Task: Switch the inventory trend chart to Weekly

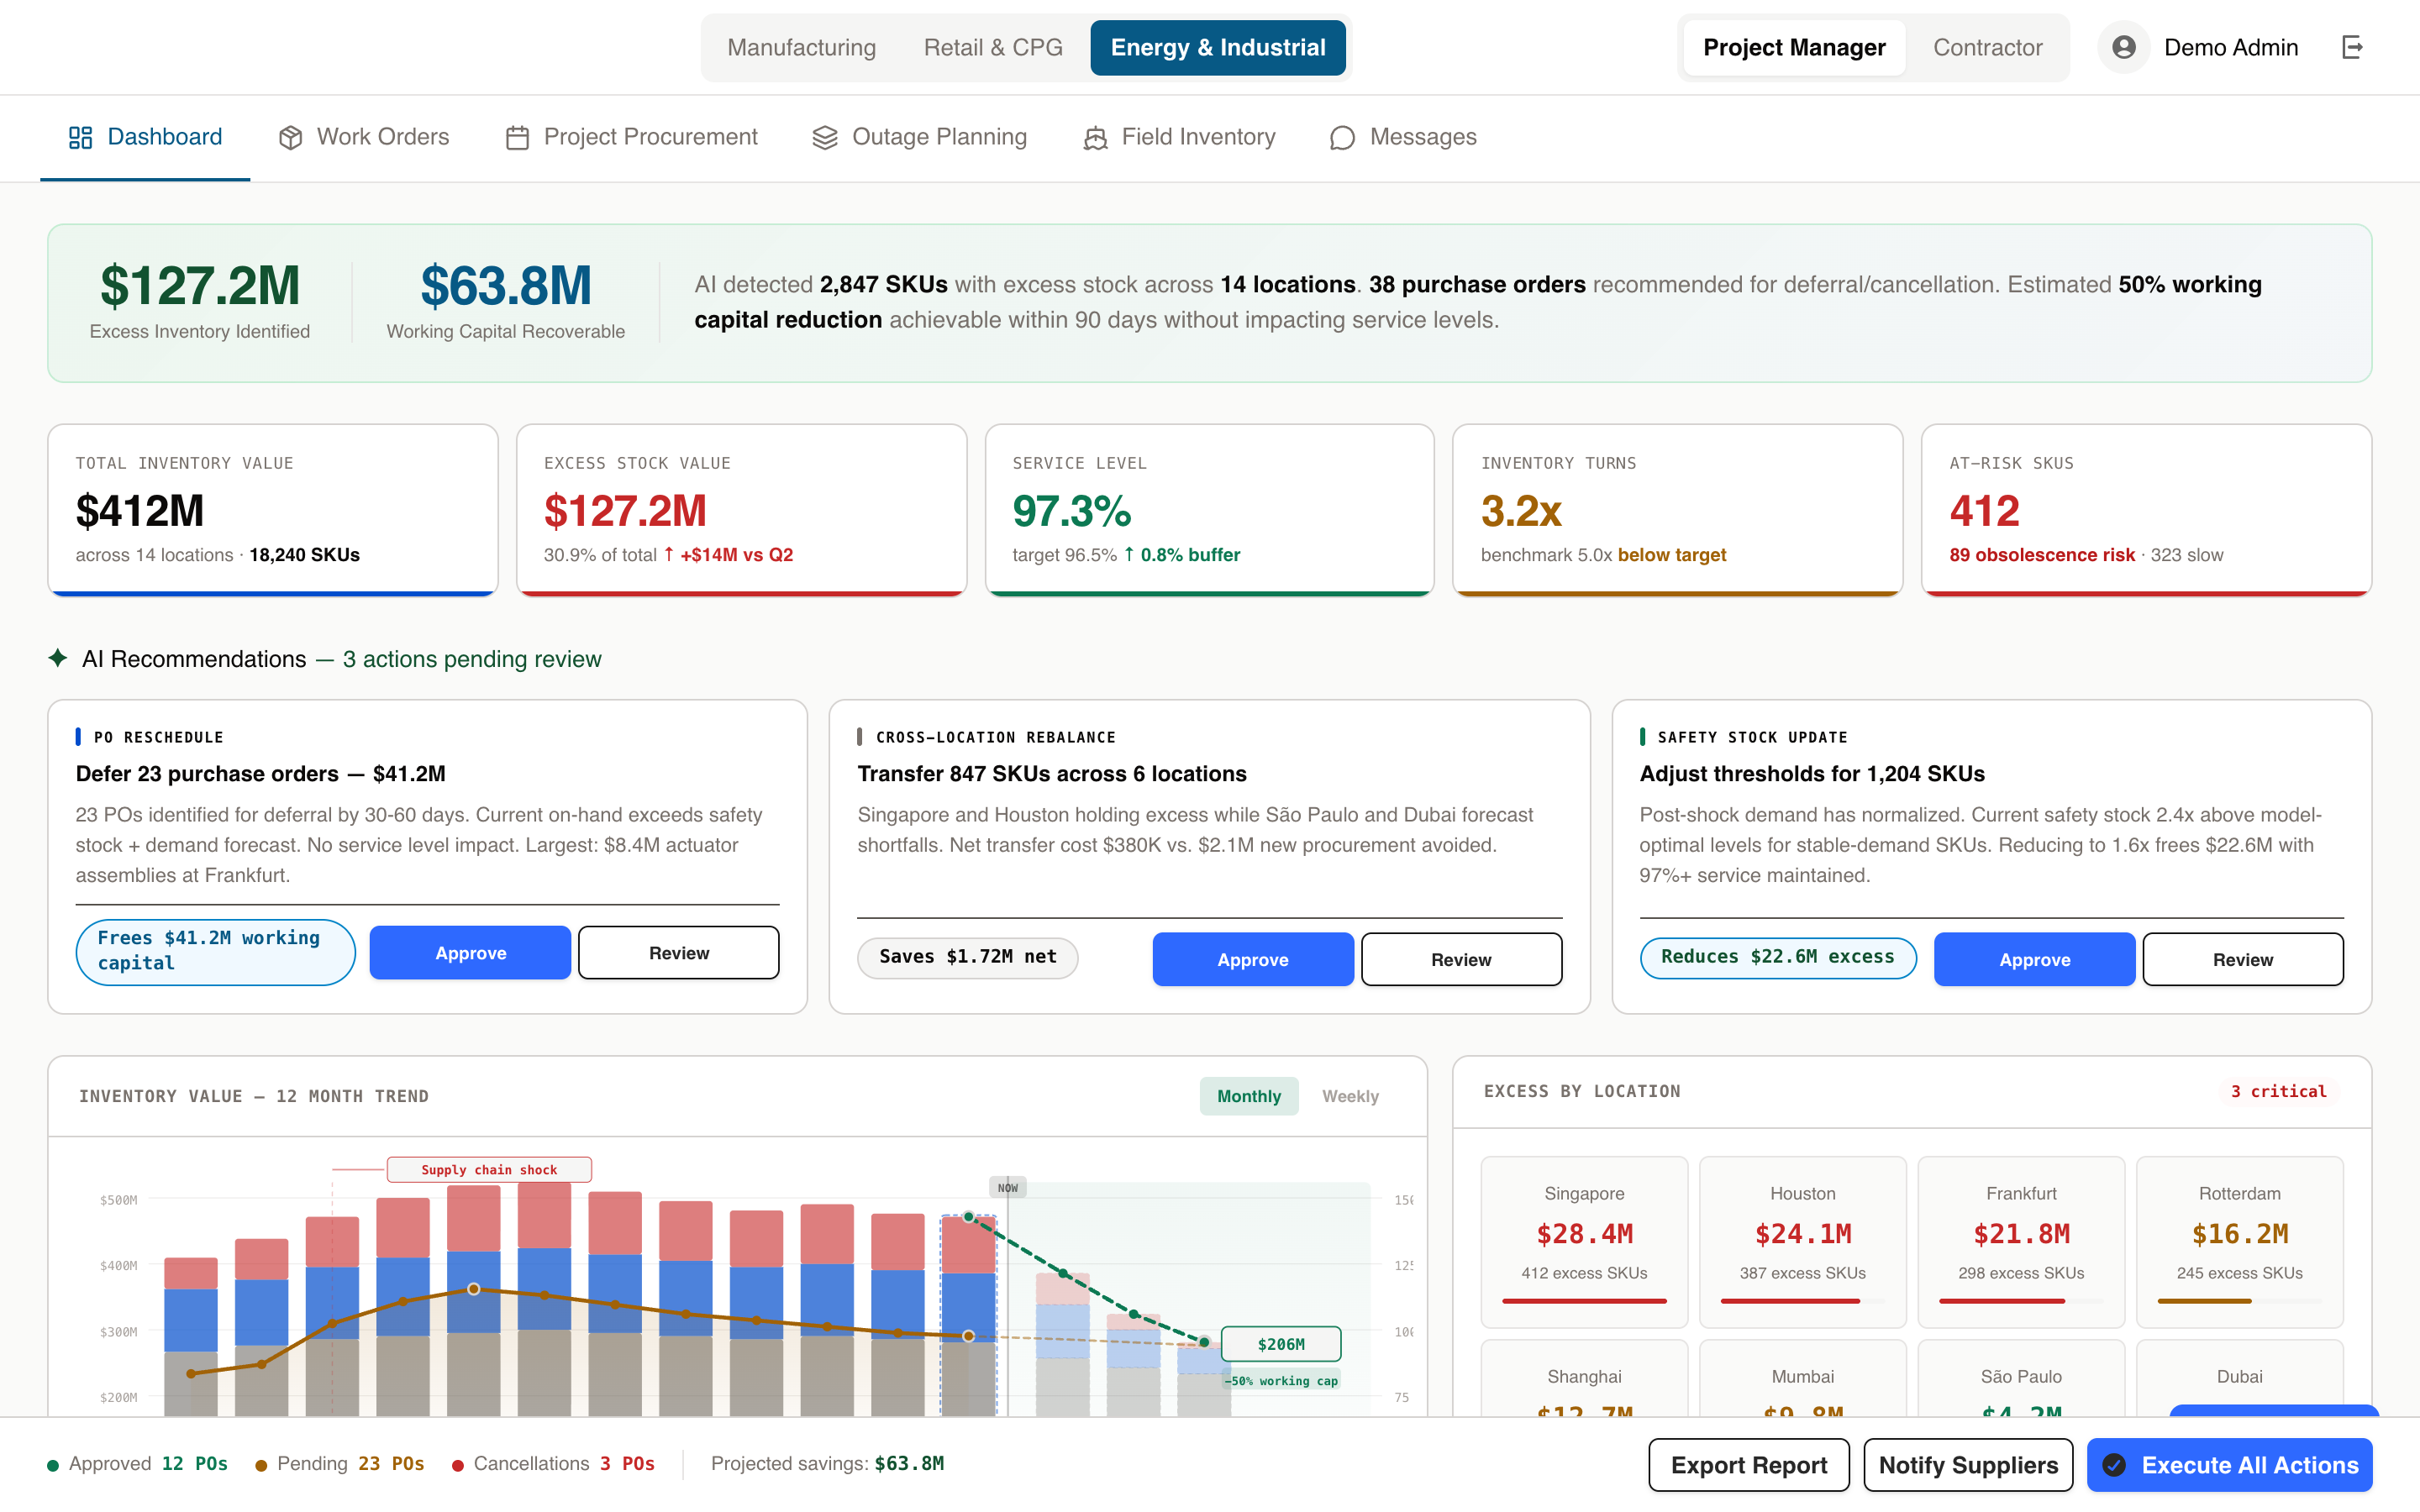Action: pyautogui.click(x=1350, y=1096)
